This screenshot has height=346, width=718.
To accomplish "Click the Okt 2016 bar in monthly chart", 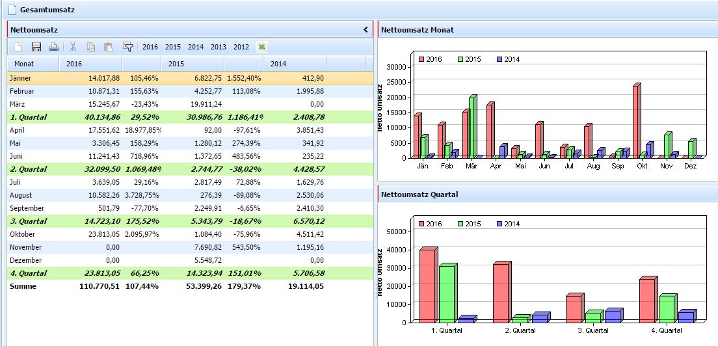I will (636, 122).
